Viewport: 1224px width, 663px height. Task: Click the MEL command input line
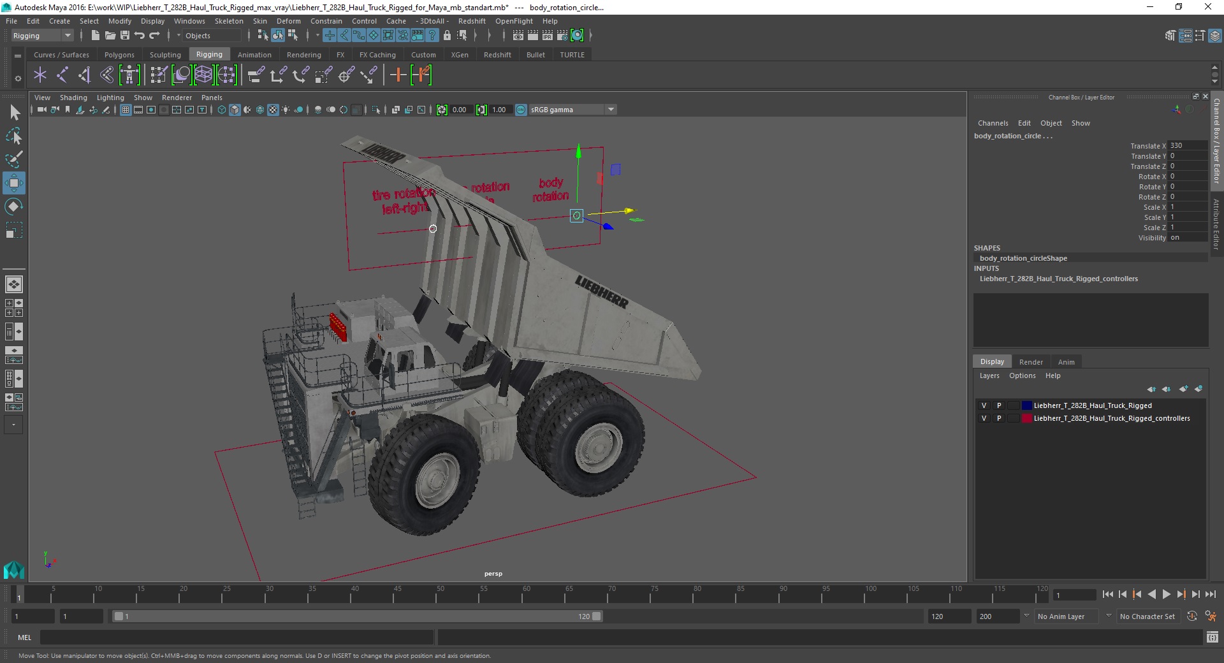[x=237, y=637]
